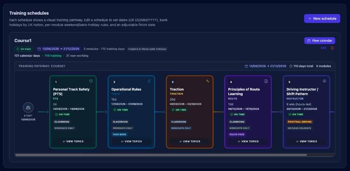
Task: View topics for Driving Instructor / Shift Pattern
Action: (307, 141)
